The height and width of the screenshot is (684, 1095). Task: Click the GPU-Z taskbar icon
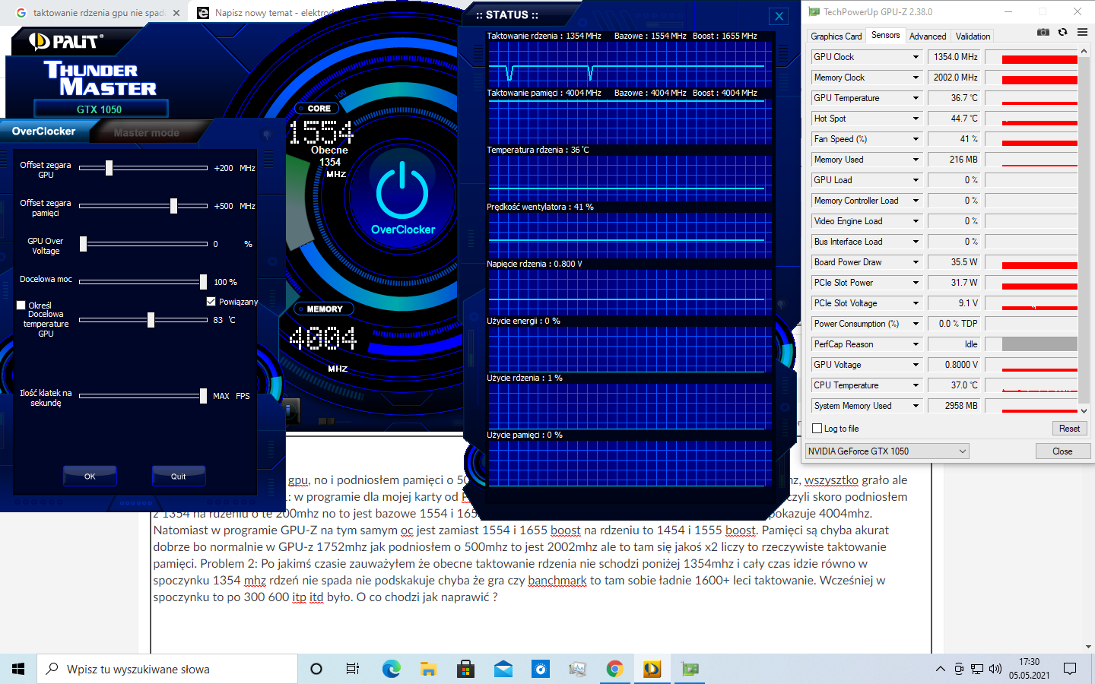[690, 669]
